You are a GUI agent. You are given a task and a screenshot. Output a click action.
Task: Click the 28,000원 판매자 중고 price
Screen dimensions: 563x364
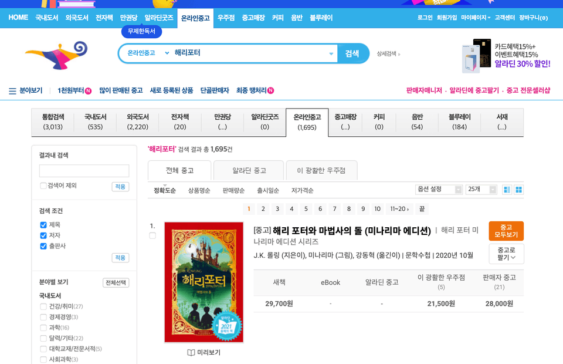click(499, 304)
